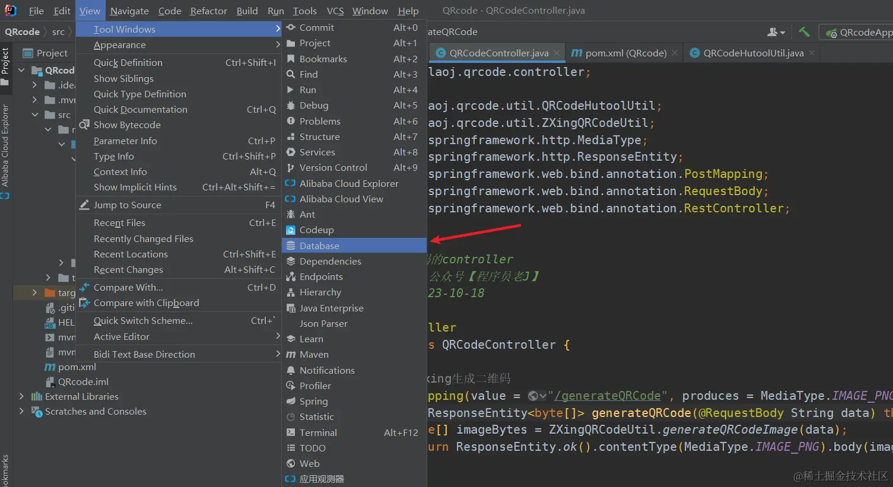Screen dimensions: 893x487
Task: Click the Endpoints icon in Tool Windows submenu
Action: 291,276
